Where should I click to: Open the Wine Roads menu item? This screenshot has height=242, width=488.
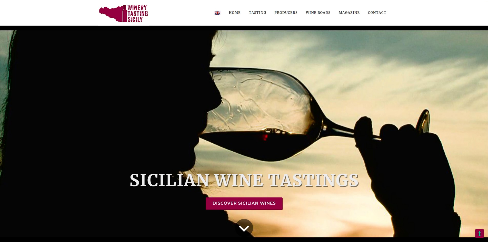tap(318, 13)
